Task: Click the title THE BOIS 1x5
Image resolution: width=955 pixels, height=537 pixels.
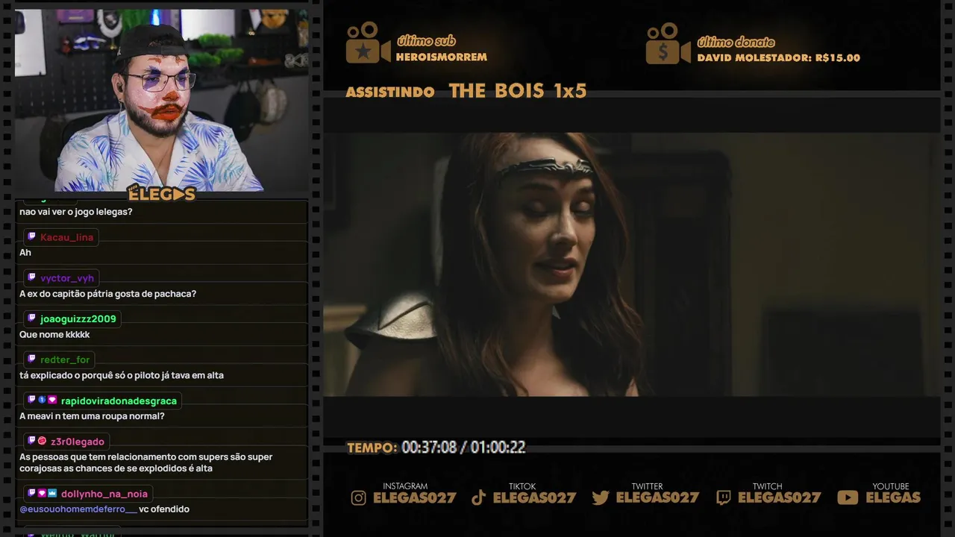Action: point(518,91)
